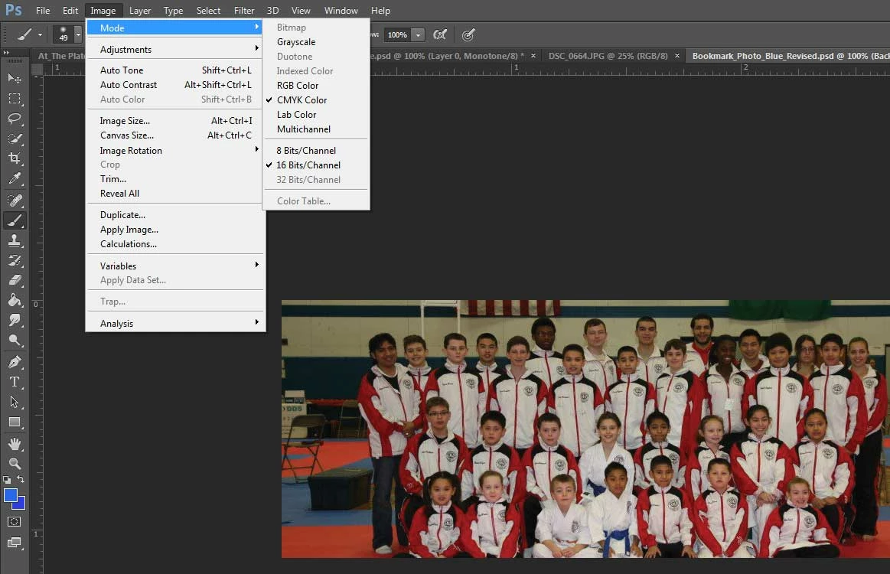Switch to the DSC_0664.JPG document tab
The height and width of the screenshot is (574, 890).
tap(608, 56)
